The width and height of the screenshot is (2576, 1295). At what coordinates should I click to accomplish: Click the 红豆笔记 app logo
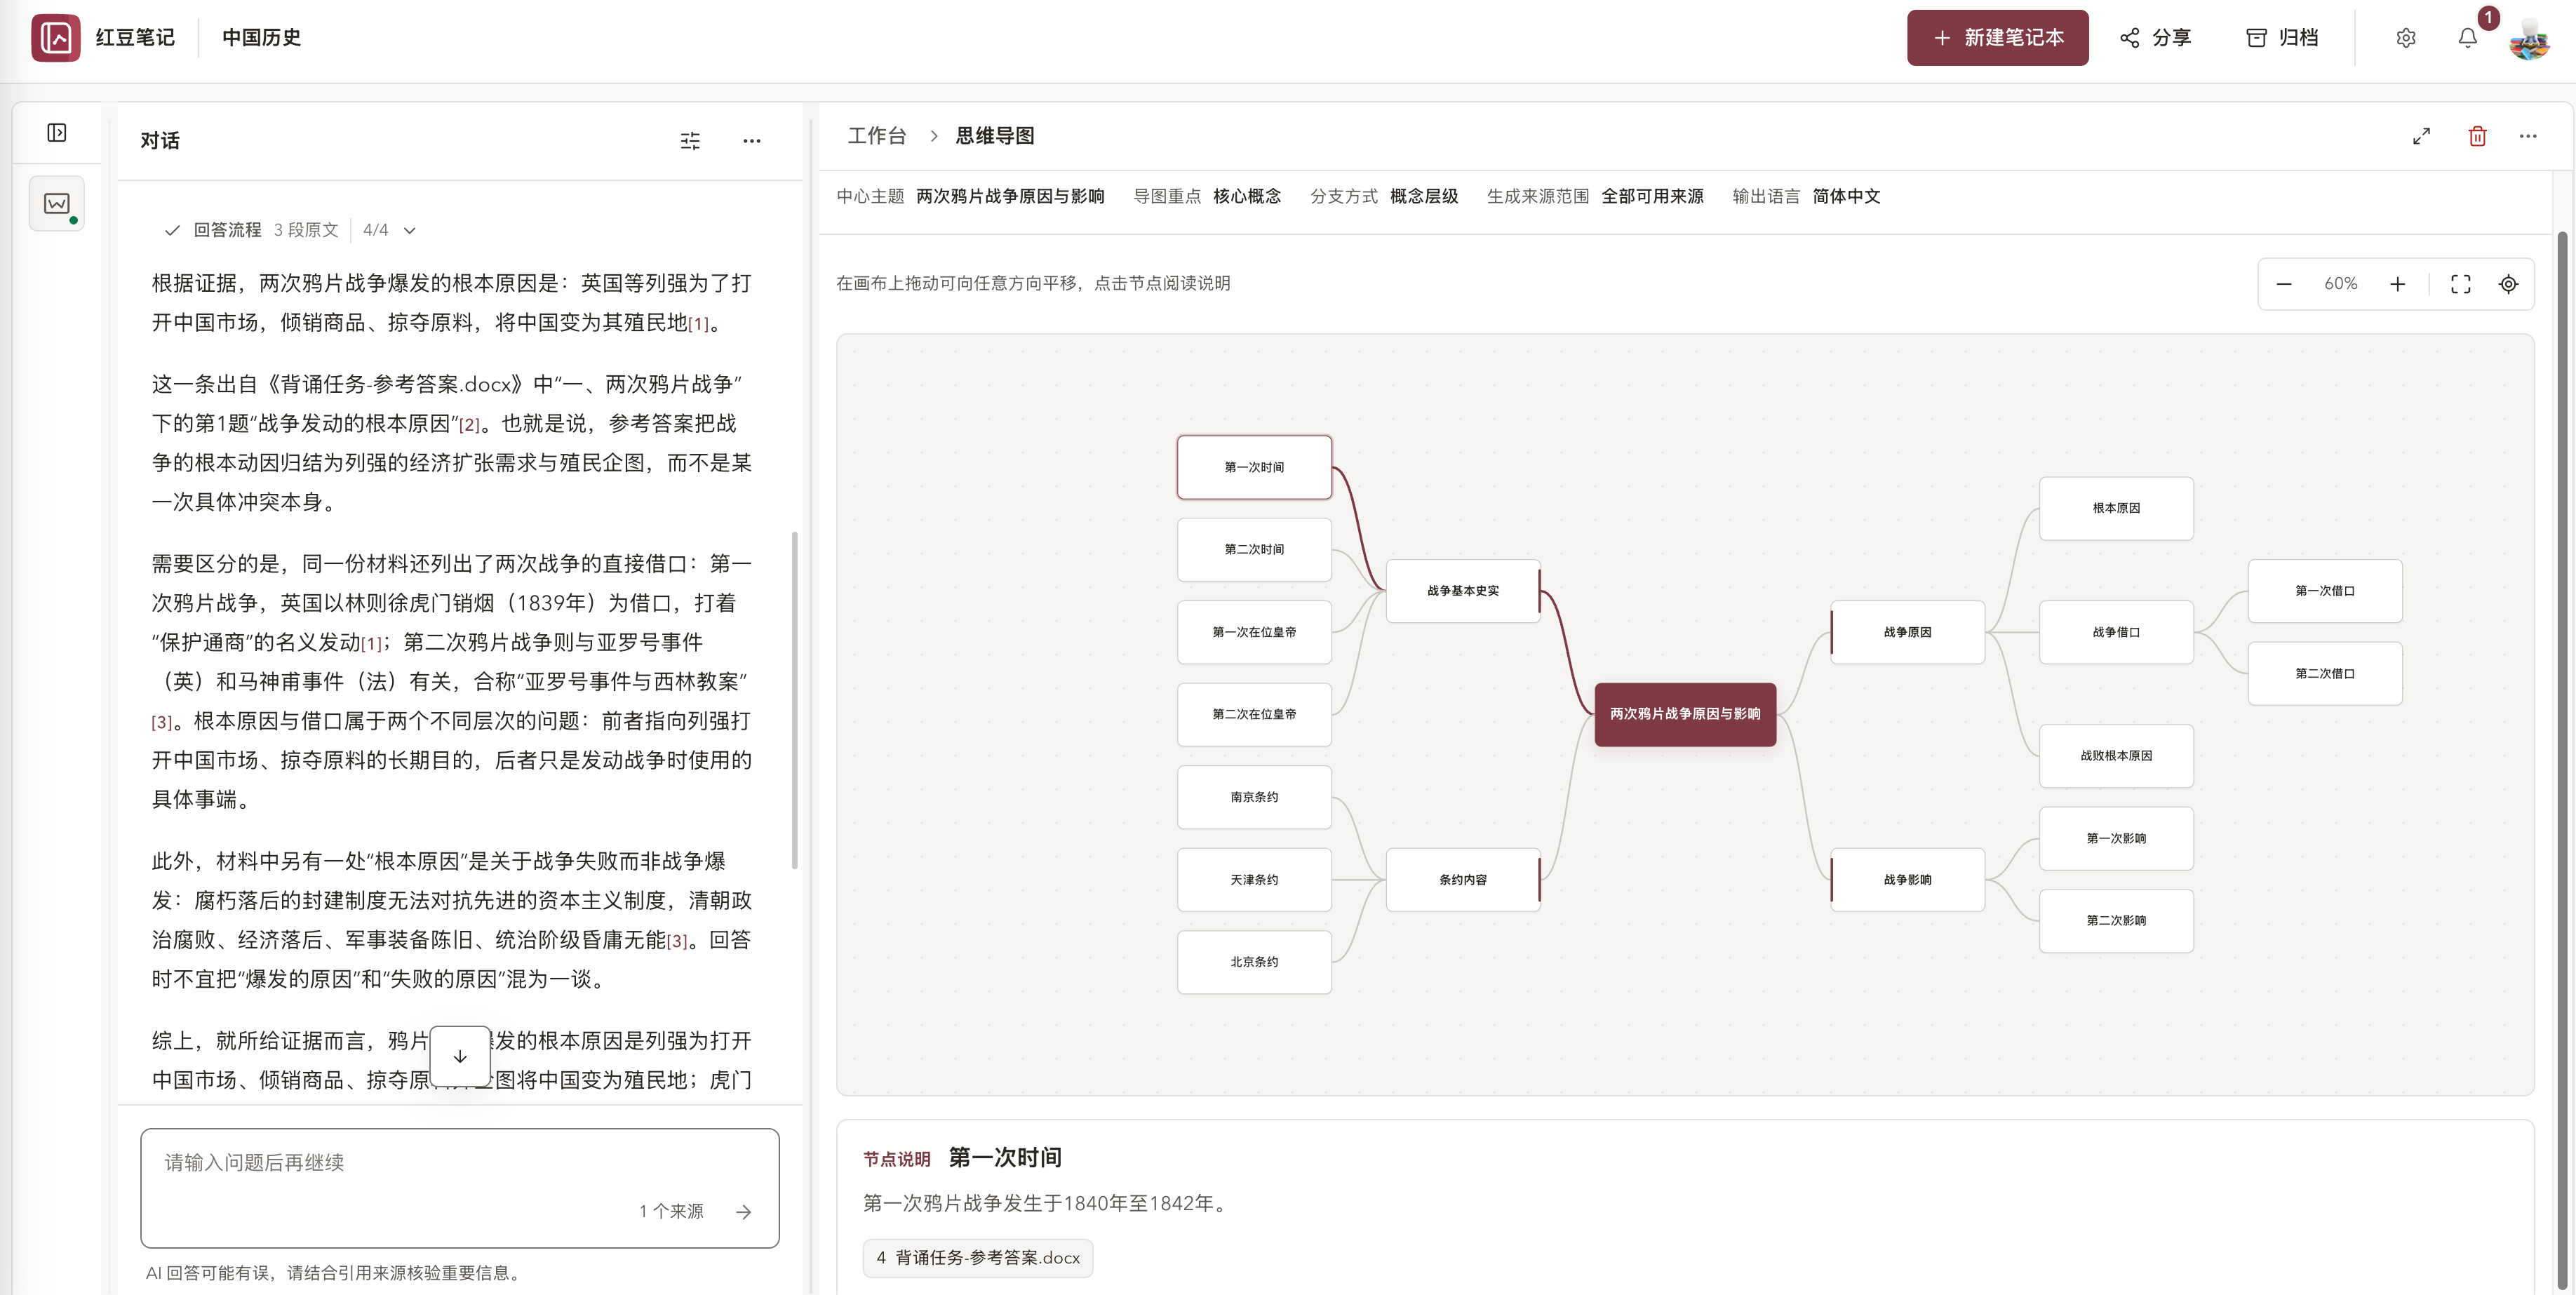click(55, 38)
